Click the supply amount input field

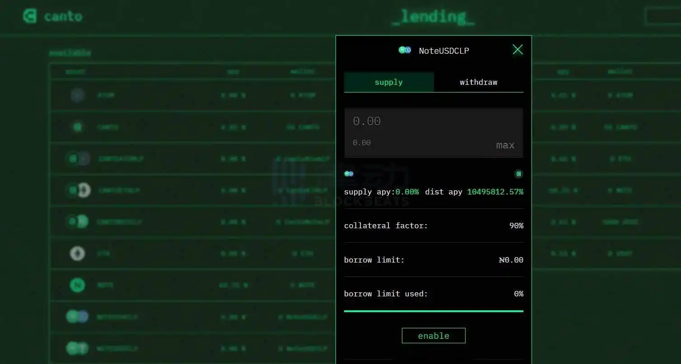click(434, 121)
